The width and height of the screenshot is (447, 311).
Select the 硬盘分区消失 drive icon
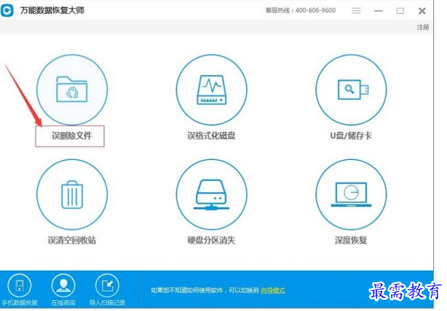(212, 195)
